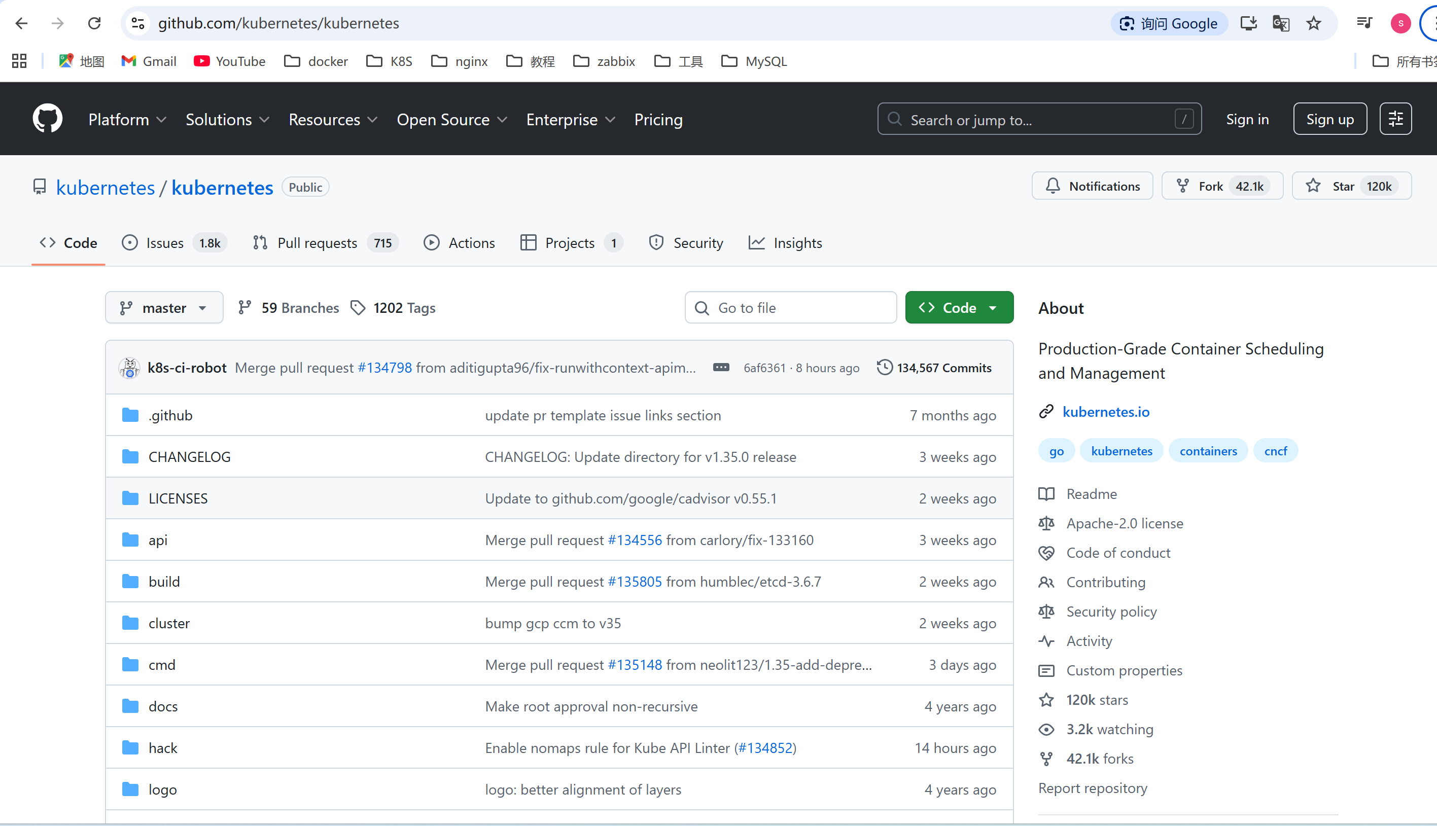The height and width of the screenshot is (826, 1437).
Task: Click the Go to file search box
Action: coord(790,307)
